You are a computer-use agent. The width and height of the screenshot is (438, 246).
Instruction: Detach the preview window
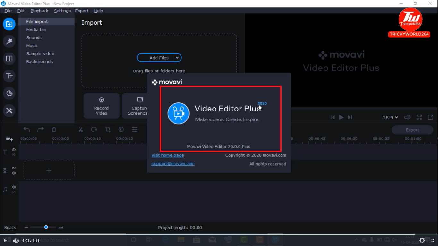430,118
